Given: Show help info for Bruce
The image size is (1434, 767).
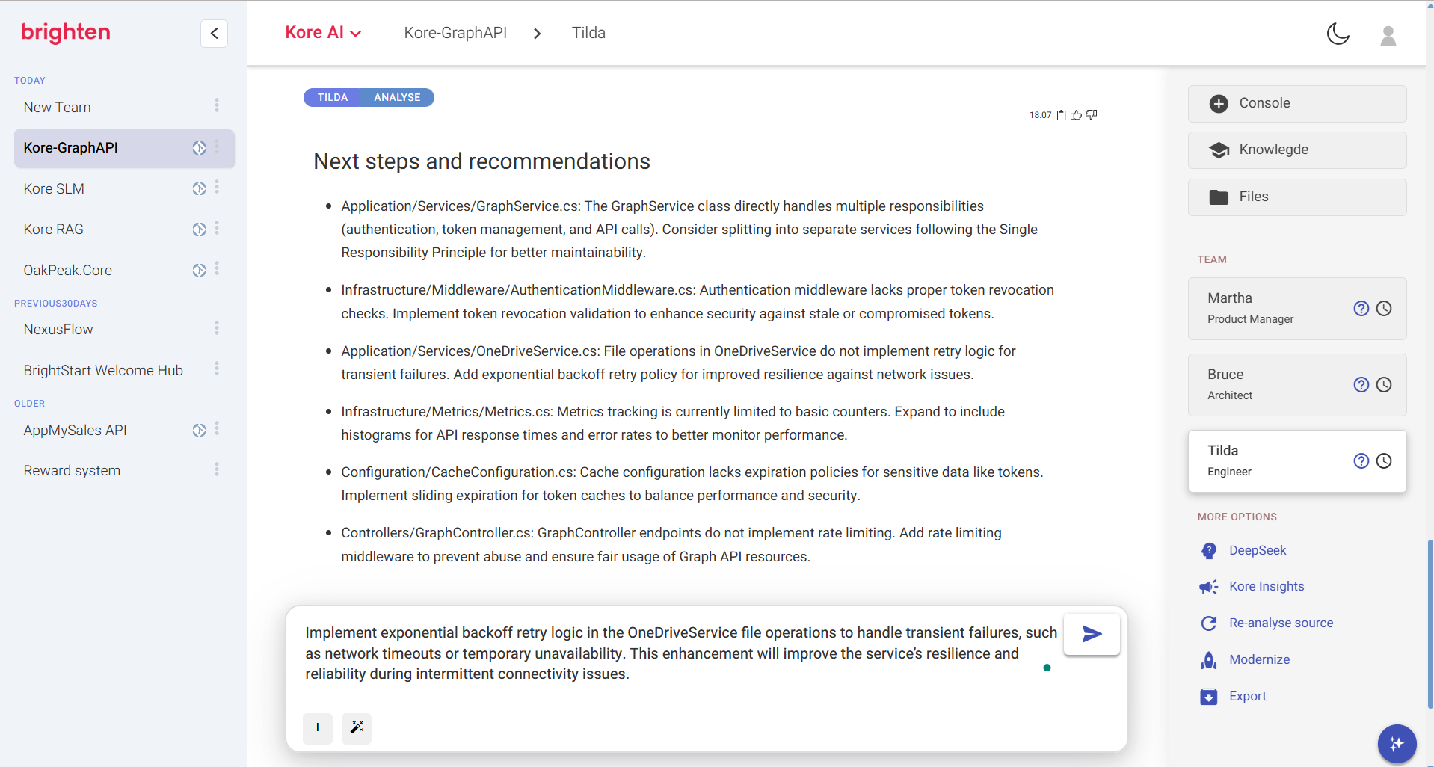Looking at the screenshot, I should (1361, 385).
